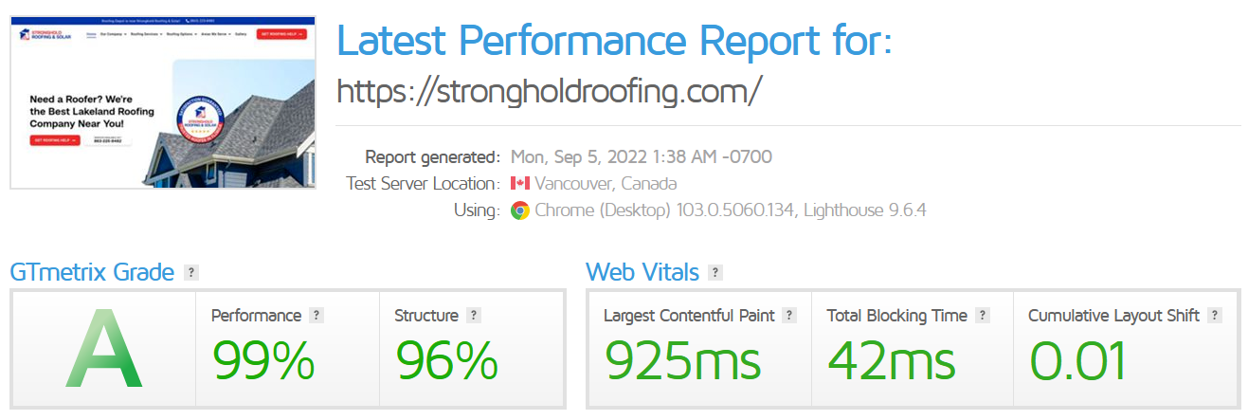
Task: Select the Web Vitals heading
Action: (642, 273)
